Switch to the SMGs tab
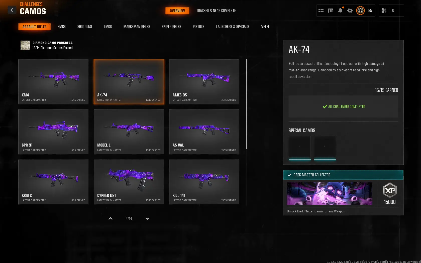 coord(61,27)
